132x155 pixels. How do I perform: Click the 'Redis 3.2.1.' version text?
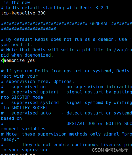(95, 8)
